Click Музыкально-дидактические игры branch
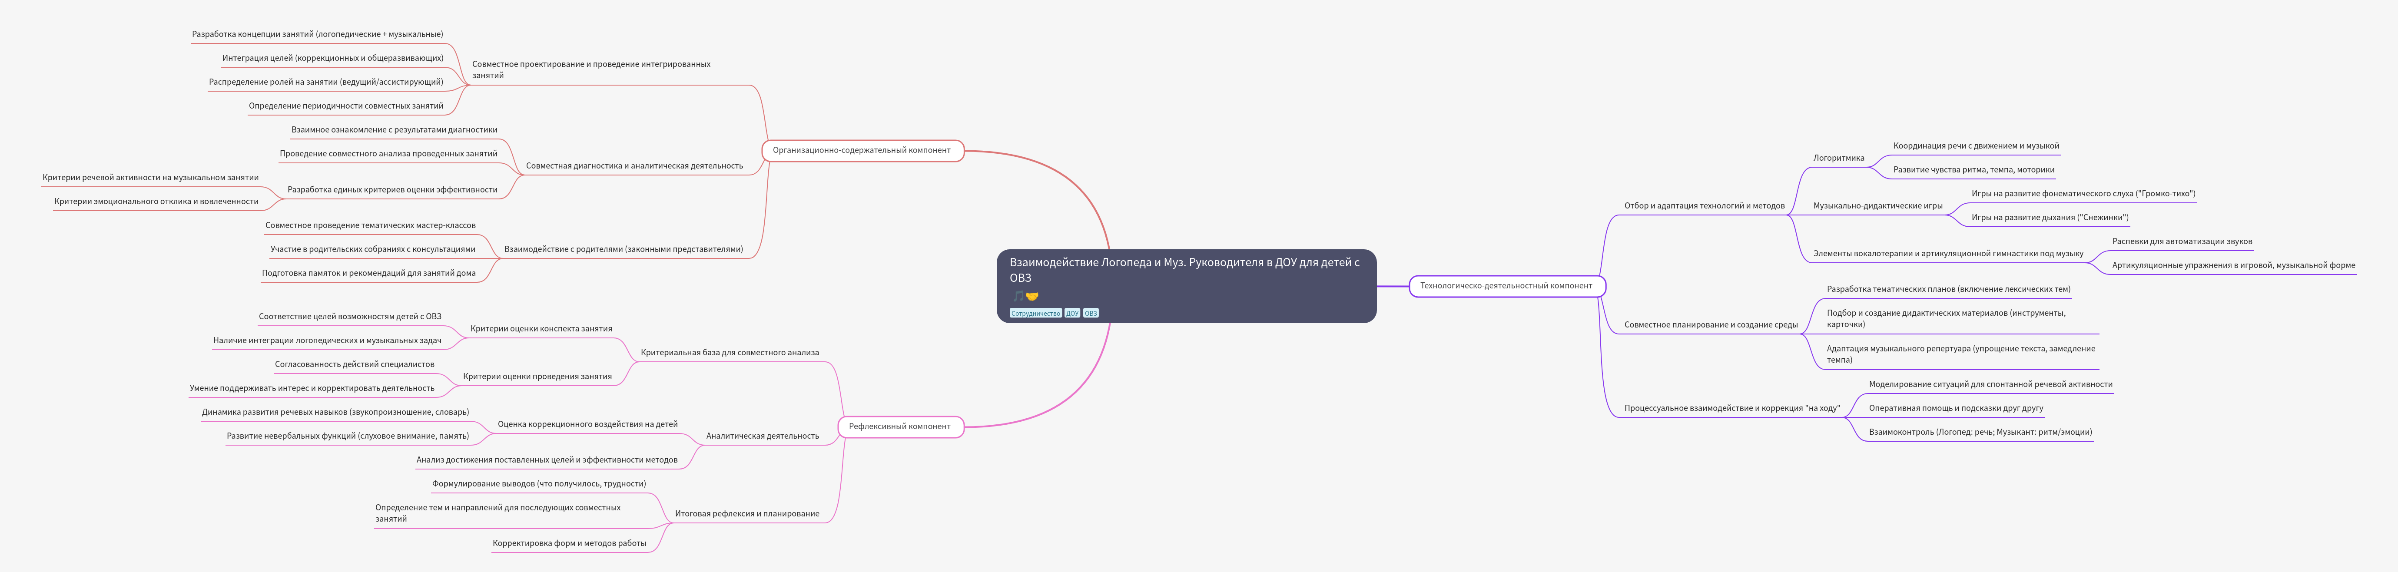 click(x=1877, y=205)
